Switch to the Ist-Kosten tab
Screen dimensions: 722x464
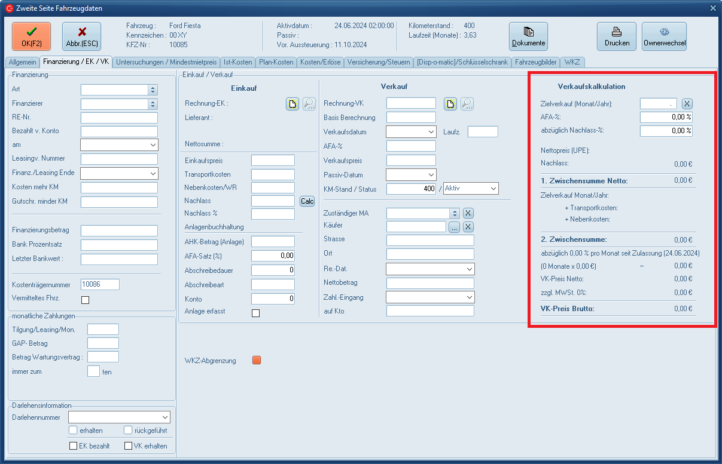pos(237,62)
